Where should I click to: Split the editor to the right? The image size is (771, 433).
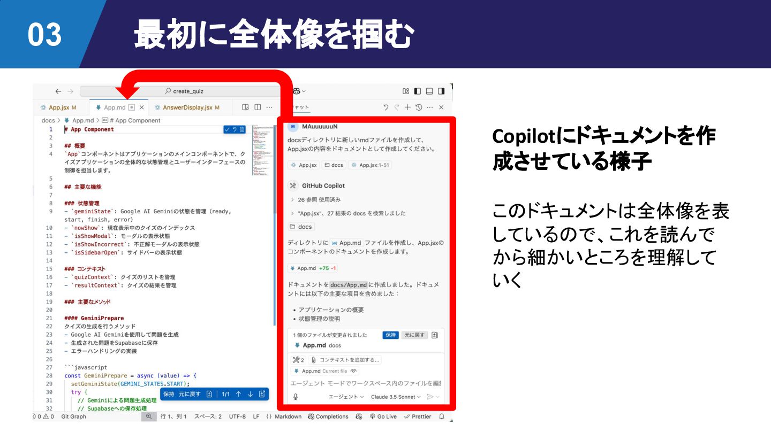pos(258,107)
